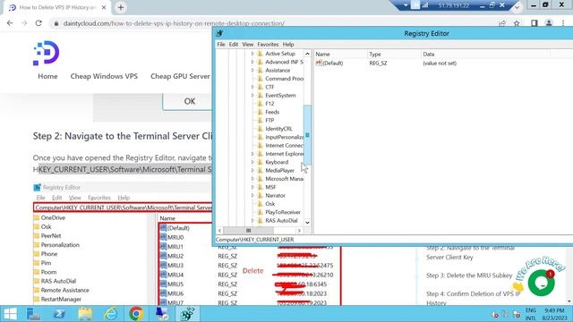Open the Start menu on taskbar
This screenshot has height=322, width=573.
click(x=10, y=314)
